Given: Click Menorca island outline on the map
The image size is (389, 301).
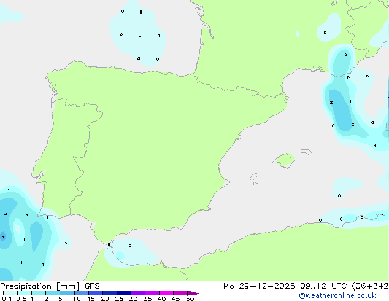Looking at the screenshot, I should pos(306,152).
